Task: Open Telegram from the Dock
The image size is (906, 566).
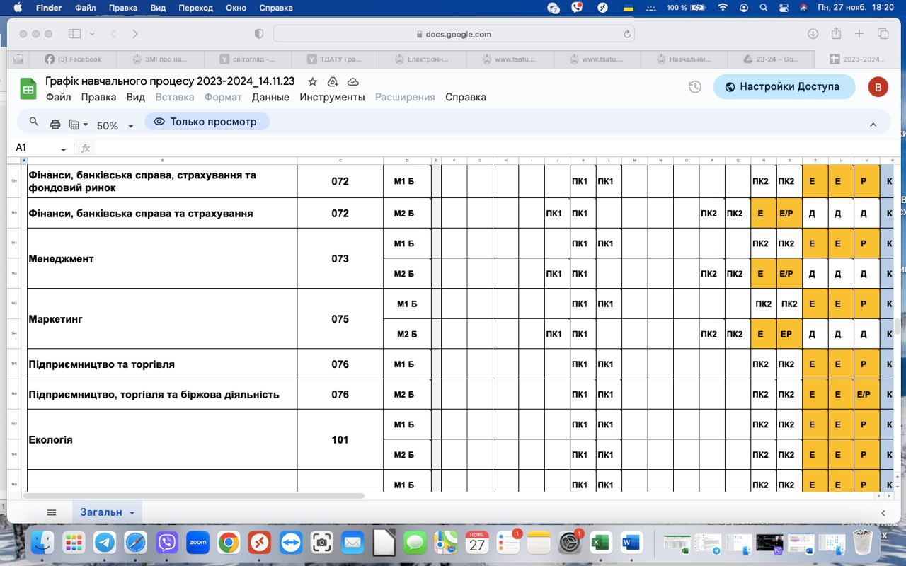Action: 105,543
